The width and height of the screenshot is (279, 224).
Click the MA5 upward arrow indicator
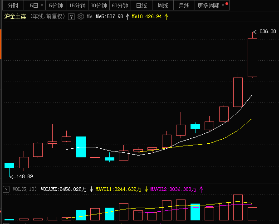127,17
